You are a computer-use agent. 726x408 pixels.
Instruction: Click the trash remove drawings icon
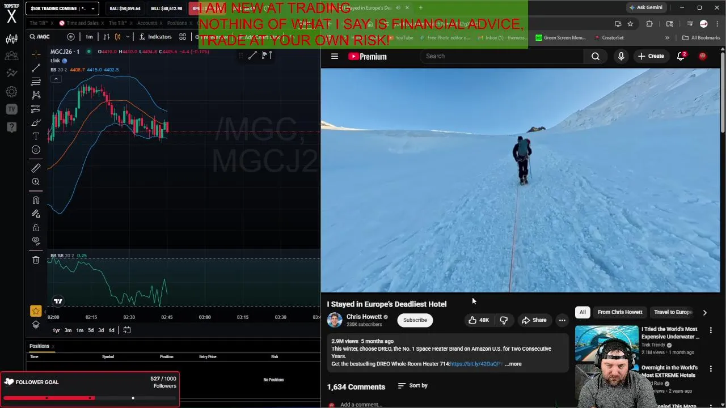click(36, 260)
